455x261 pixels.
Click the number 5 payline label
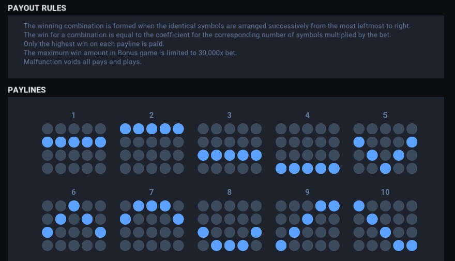pyautogui.click(x=385, y=115)
